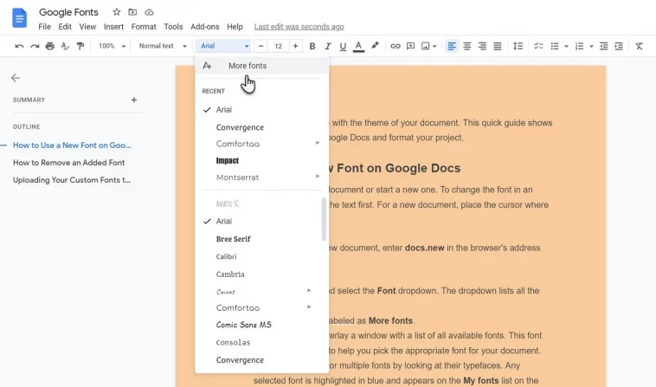Click the Arial font dropdown
656x387 pixels.
click(224, 46)
